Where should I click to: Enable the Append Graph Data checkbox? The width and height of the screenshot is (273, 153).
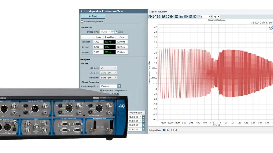[x=82, y=22]
